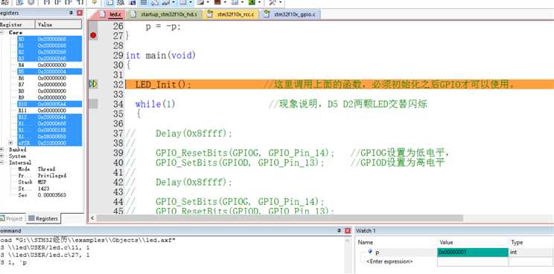Screen dimensions: 554x274
Task: Select the 0x00000001 value cell for p
Action: tap(473, 252)
